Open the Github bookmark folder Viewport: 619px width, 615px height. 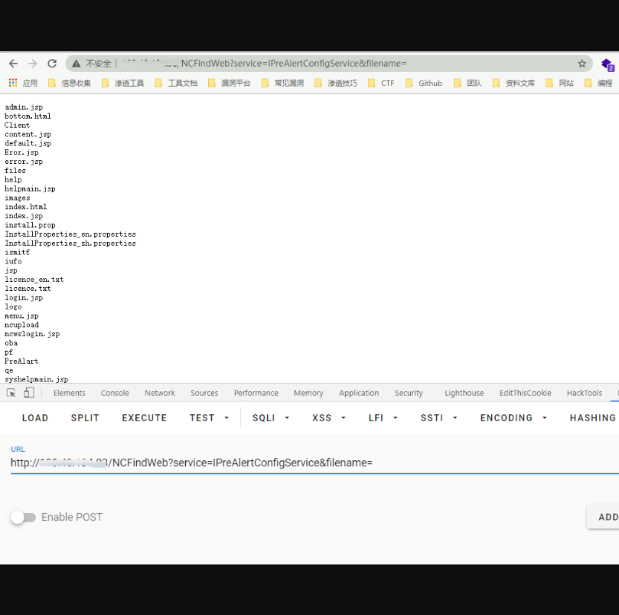coord(424,83)
